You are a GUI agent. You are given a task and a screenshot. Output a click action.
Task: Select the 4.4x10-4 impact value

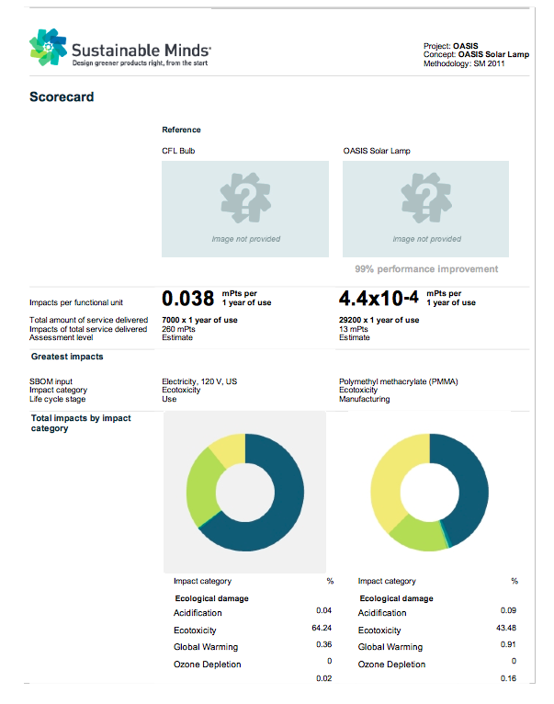(x=379, y=298)
